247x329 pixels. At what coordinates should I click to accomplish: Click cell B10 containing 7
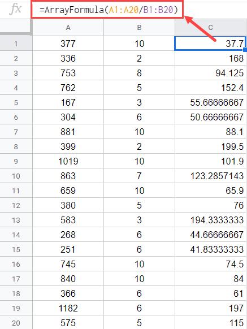point(139,176)
